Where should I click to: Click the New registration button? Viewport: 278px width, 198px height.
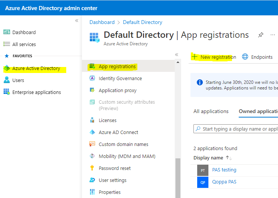pos(214,57)
